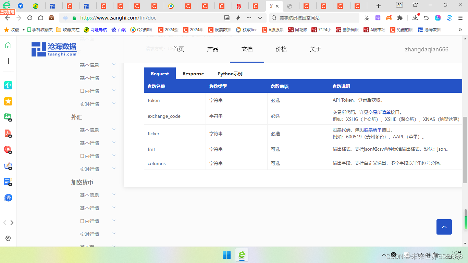Open the address bar dropdown chevron
Image resolution: width=468 pixels, height=263 pixels.
click(260, 18)
